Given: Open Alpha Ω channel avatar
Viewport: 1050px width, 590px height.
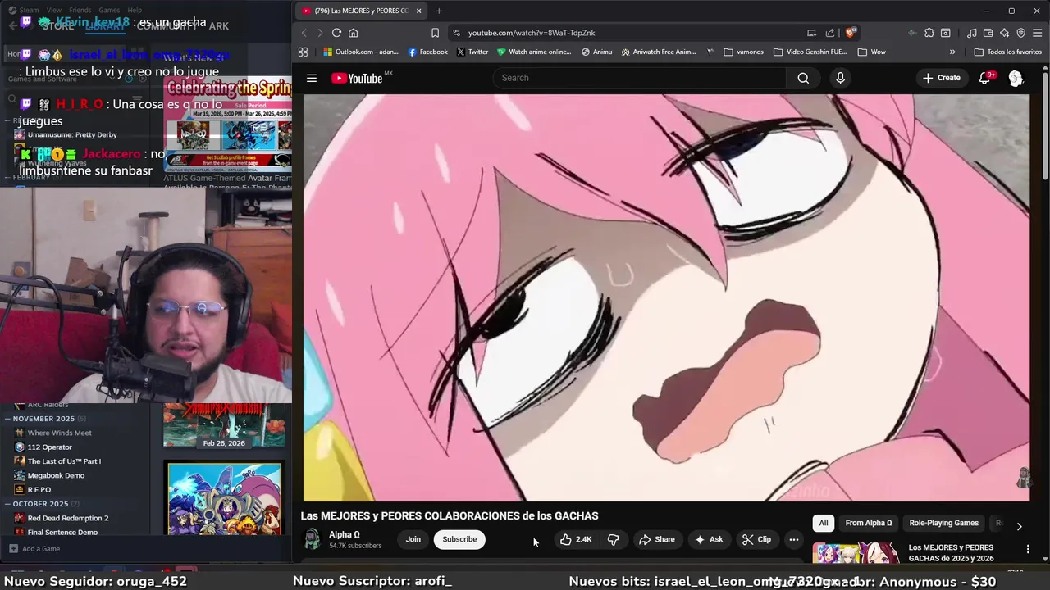Looking at the screenshot, I should 312,539.
